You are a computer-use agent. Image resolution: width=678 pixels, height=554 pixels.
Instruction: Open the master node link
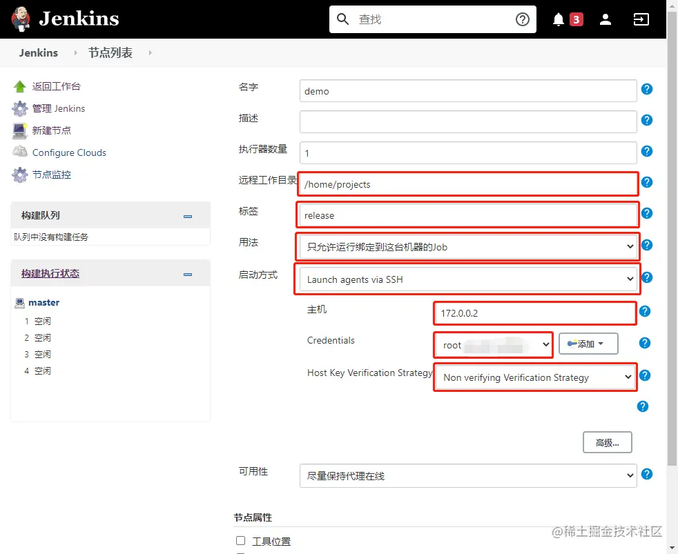click(x=43, y=302)
